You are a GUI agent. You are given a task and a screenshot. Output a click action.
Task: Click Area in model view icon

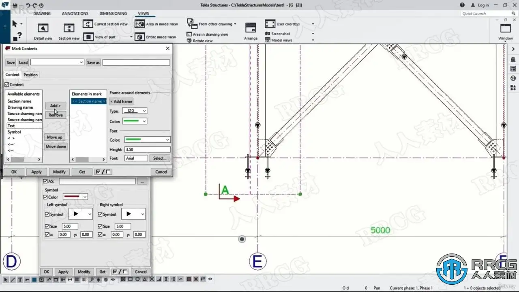tap(140, 24)
